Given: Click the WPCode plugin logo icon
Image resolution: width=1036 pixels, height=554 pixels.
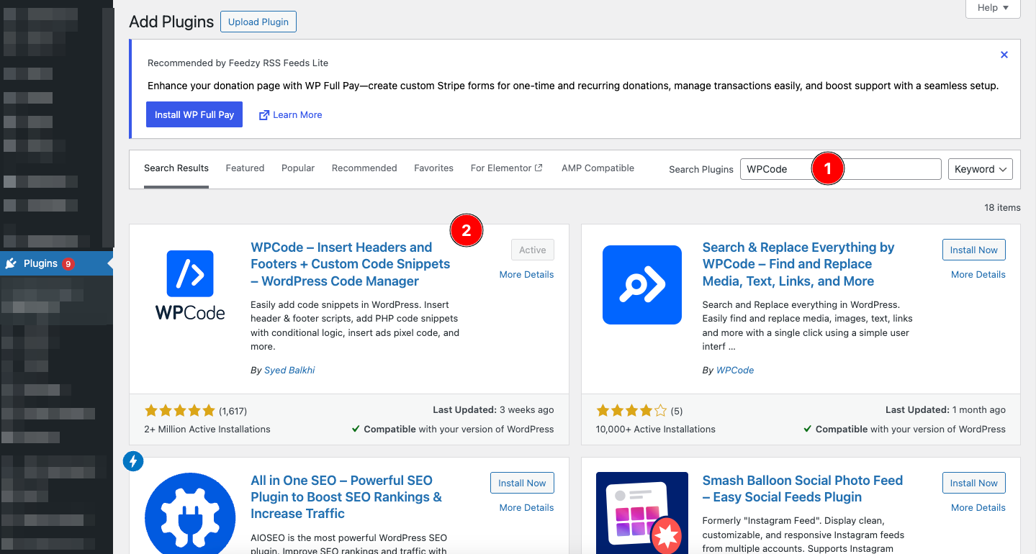Looking at the screenshot, I should (x=190, y=285).
